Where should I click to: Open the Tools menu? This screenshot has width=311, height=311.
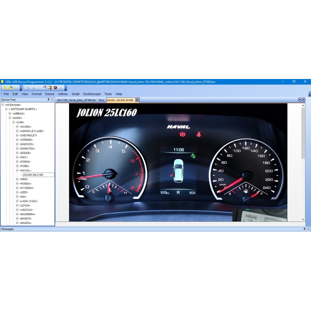tap(108, 94)
